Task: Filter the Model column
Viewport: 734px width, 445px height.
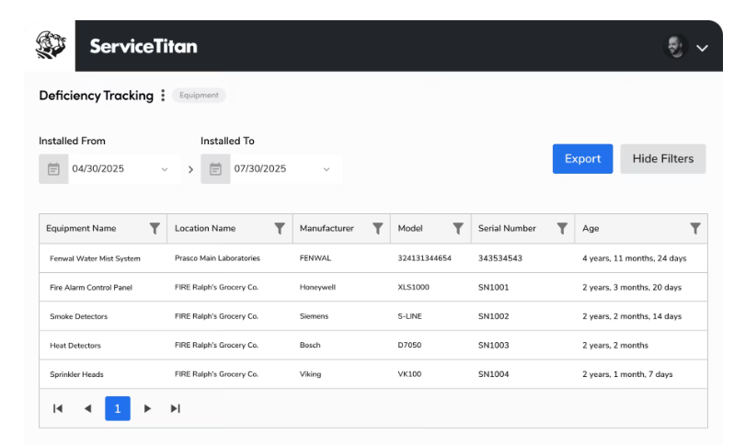Action: coord(458,228)
